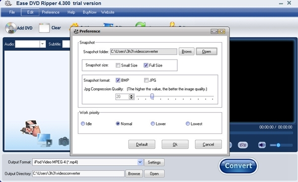Enable JPG snapshot format checkbox
Screen dimensions: 298x182
click(146, 80)
